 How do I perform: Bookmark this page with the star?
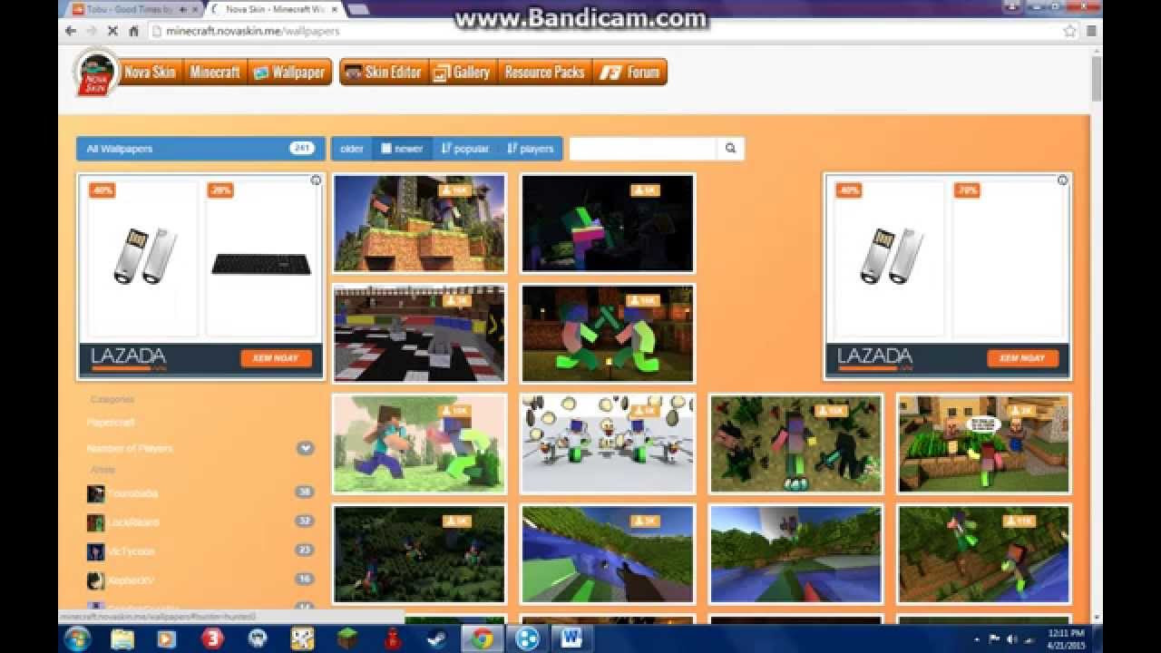click(x=1070, y=31)
